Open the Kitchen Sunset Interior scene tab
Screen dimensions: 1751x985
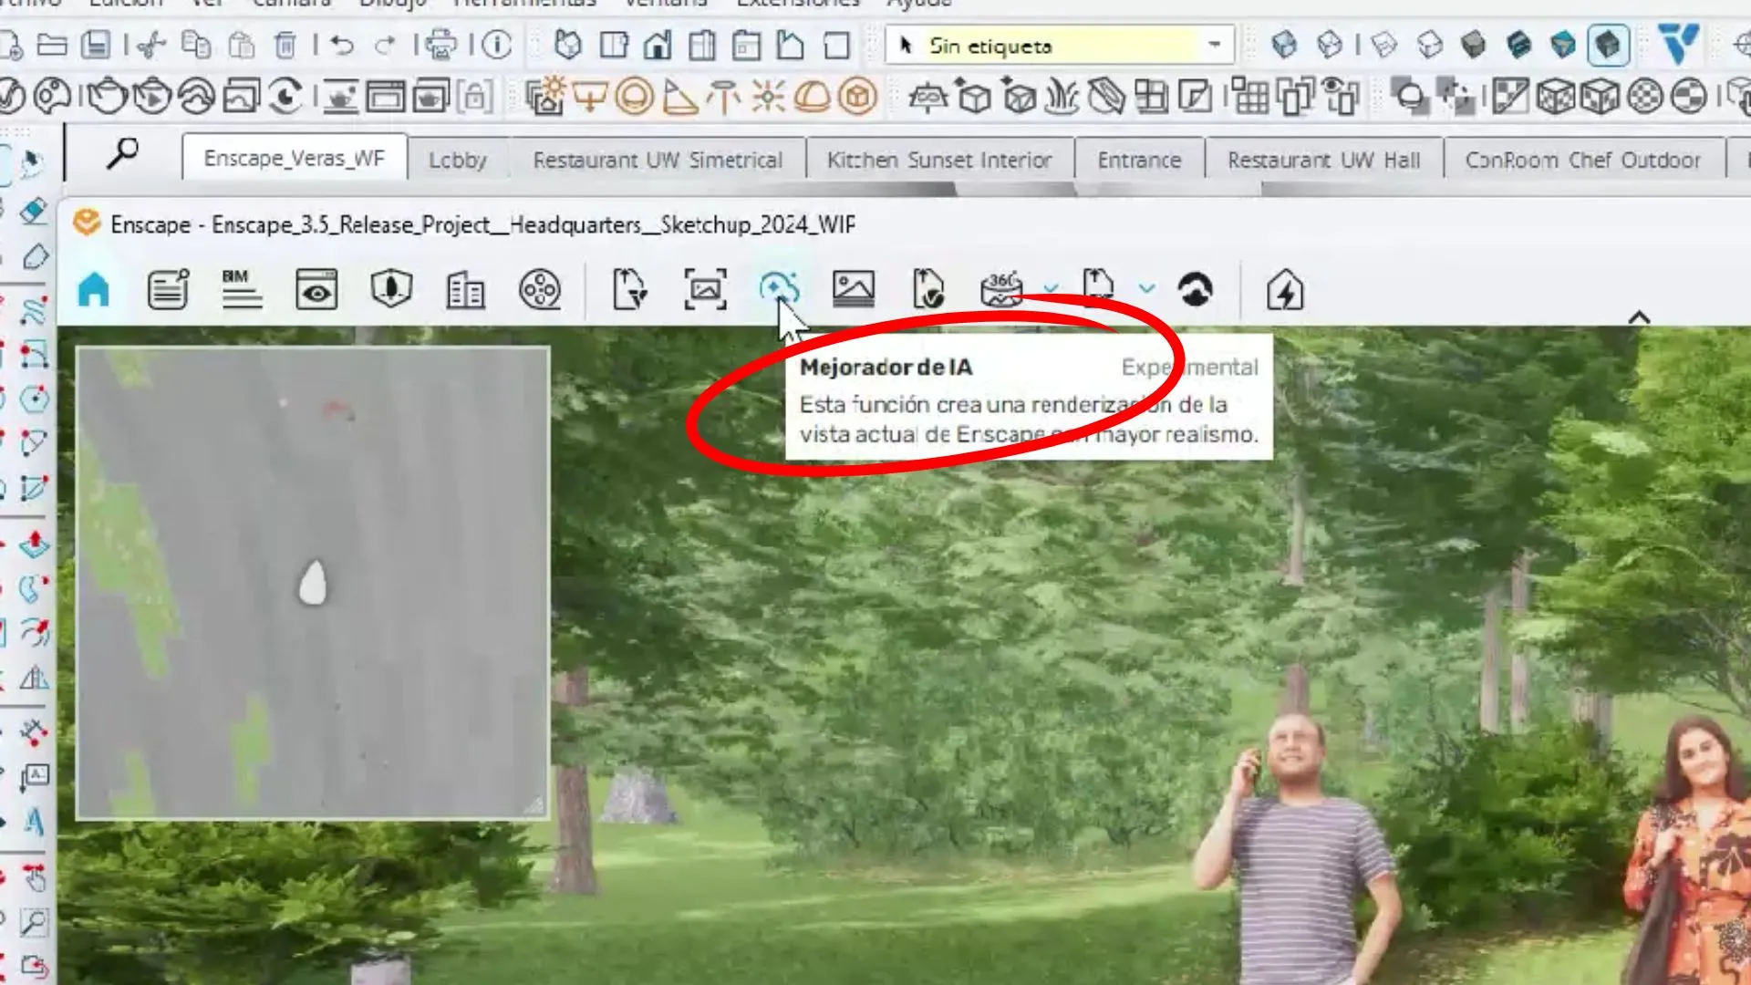[x=939, y=161]
